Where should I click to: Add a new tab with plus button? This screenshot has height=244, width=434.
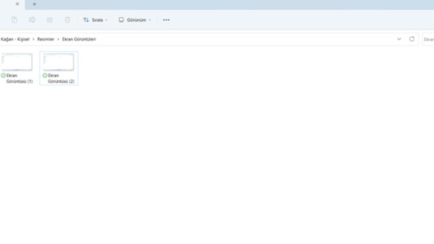[34, 4]
